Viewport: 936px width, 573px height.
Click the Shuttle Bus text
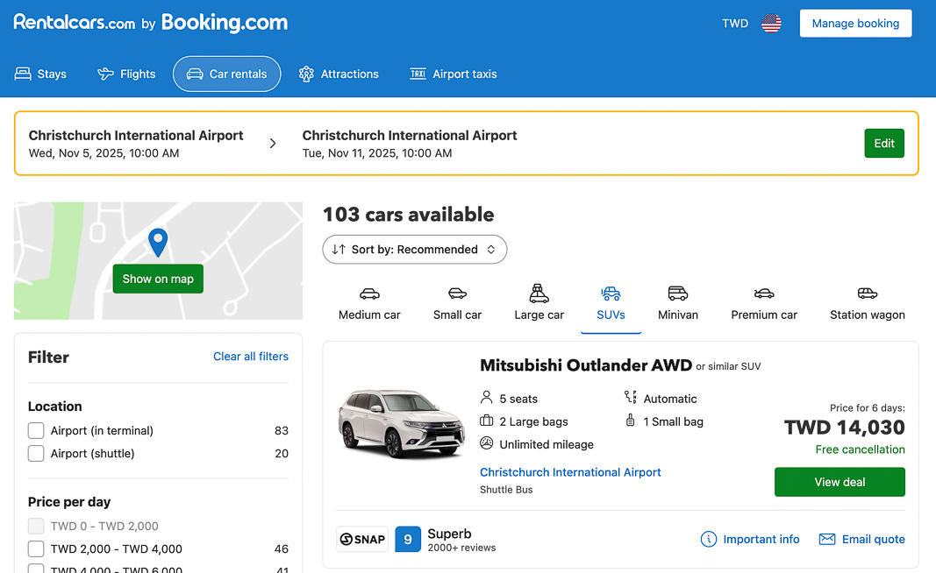506,490
